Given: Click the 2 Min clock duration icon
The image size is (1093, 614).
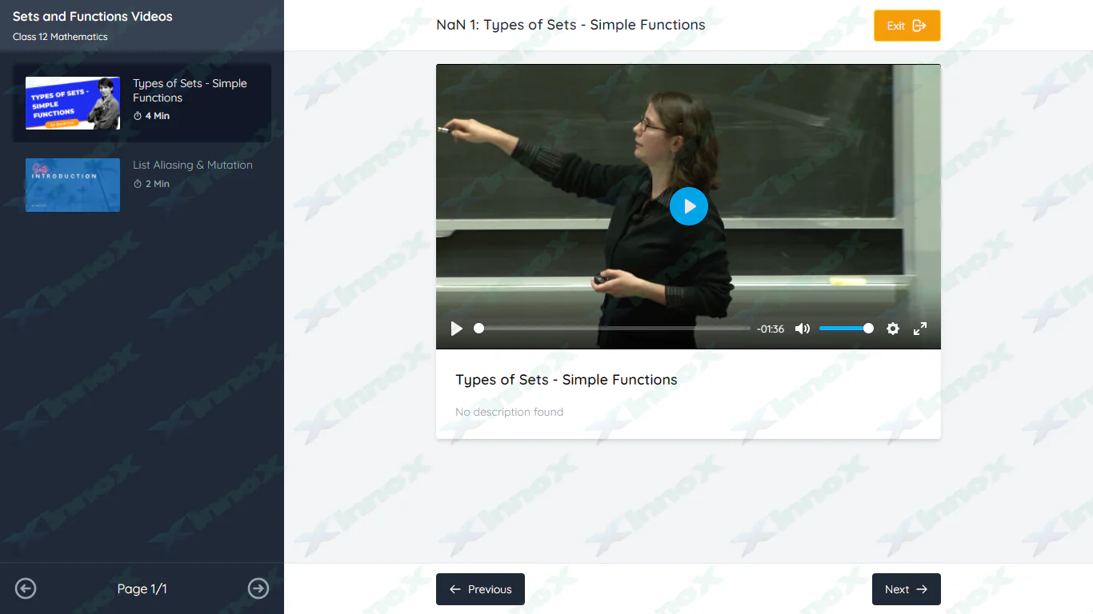Looking at the screenshot, I should (x=138, y=184).
